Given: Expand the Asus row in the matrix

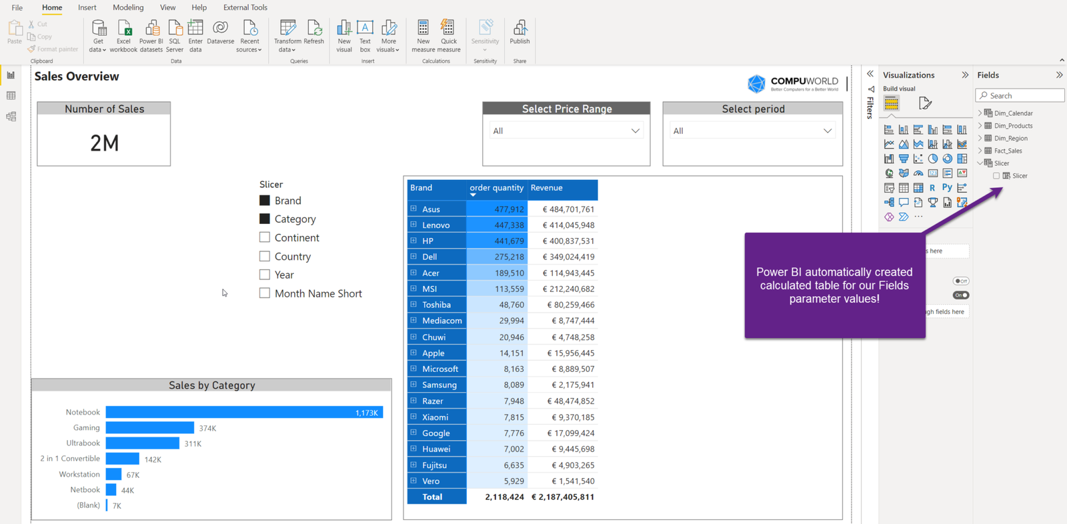Looking at the screenshot, I should coord(413,209).
